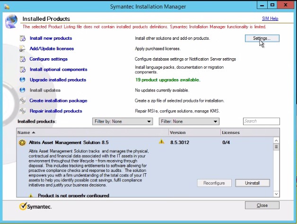Click the version value 8.5.3012

tap(180, 143)
